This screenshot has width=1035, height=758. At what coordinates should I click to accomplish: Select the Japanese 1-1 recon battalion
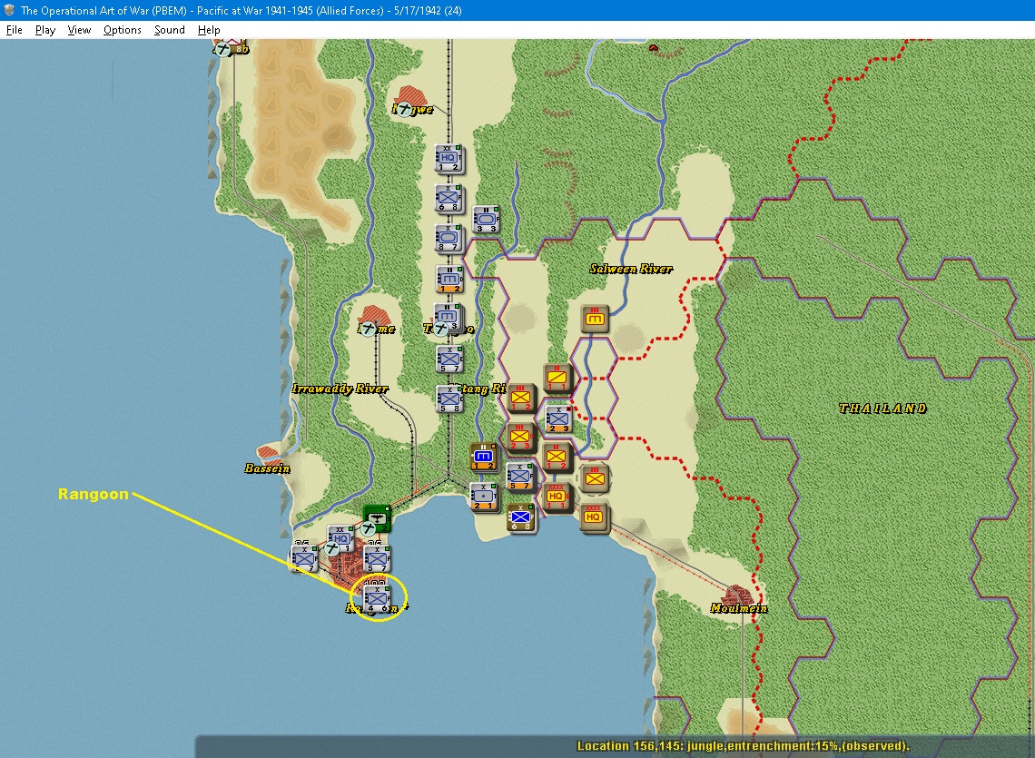coord(557,378)
